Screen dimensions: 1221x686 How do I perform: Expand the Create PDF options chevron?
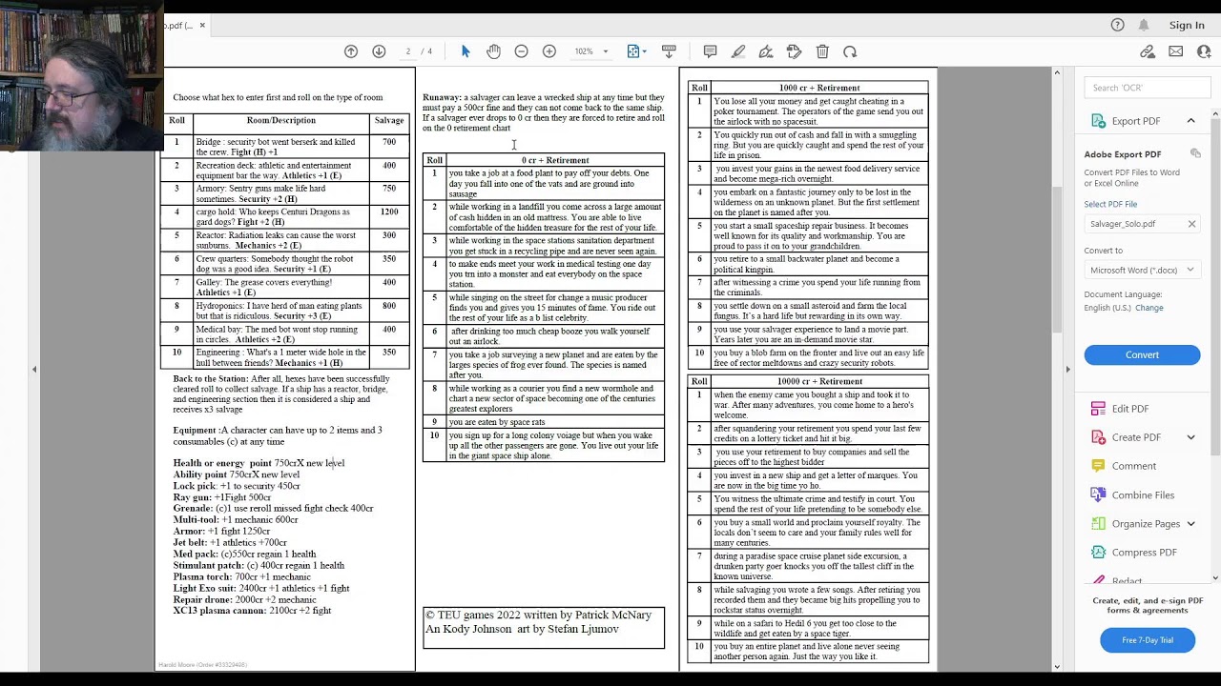pyautogui.click(x=1190, y=437)
